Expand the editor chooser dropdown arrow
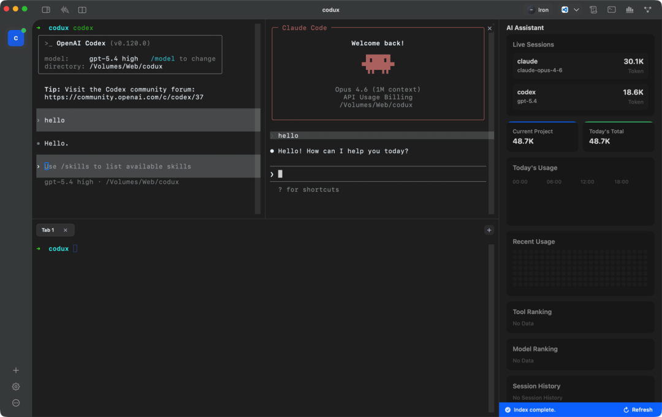 coord(576,10)
